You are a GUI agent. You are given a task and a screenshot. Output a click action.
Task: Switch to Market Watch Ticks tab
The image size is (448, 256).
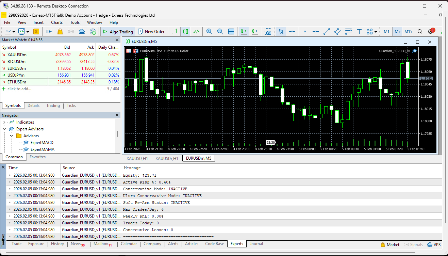71,106
